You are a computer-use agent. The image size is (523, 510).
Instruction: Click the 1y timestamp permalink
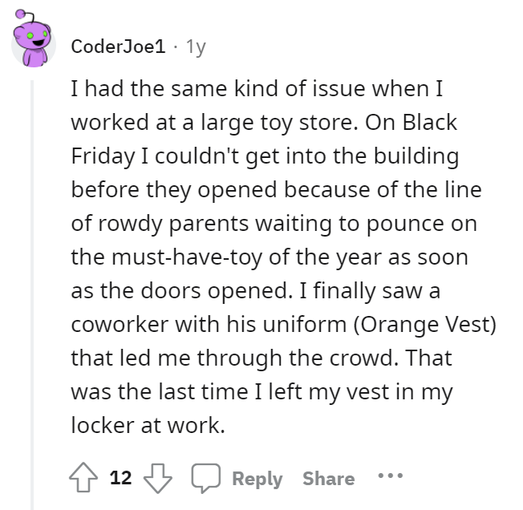195,47
